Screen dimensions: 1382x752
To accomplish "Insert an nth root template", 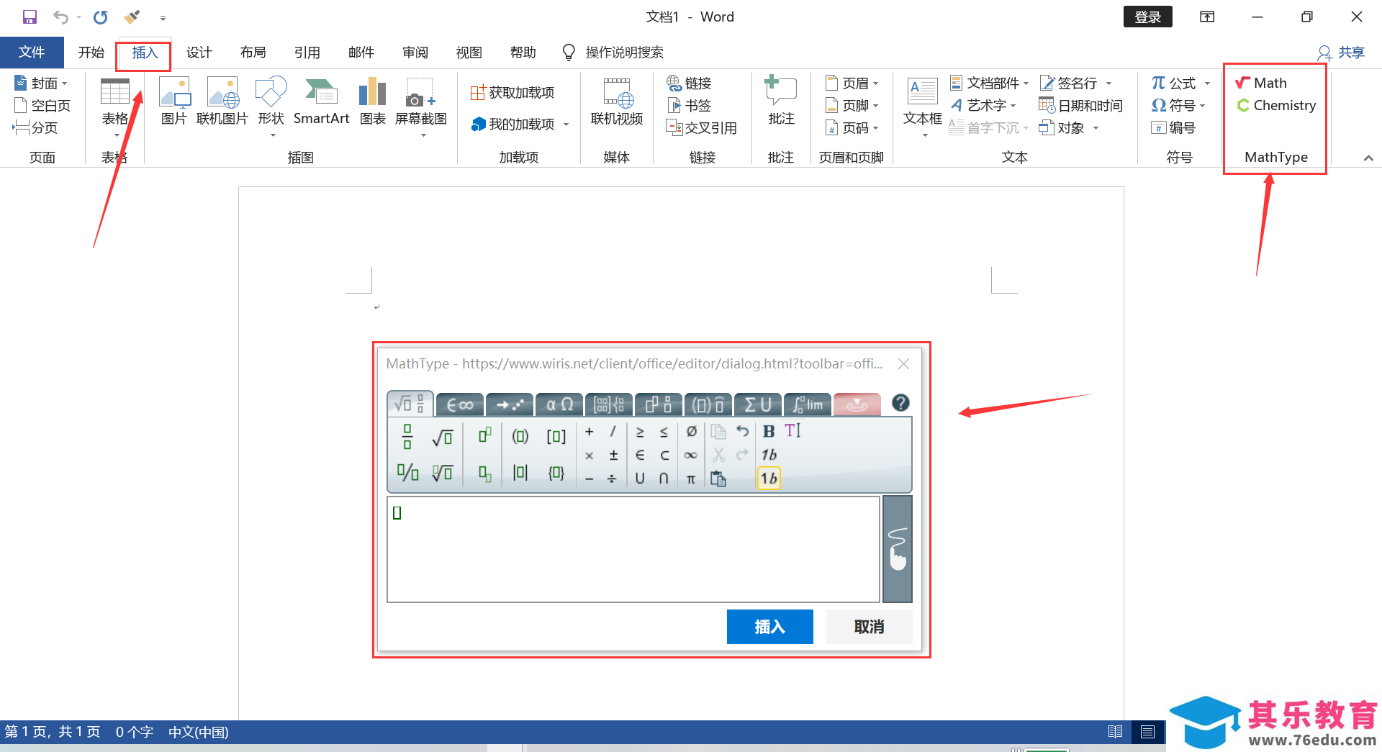I will click(442, 472).
